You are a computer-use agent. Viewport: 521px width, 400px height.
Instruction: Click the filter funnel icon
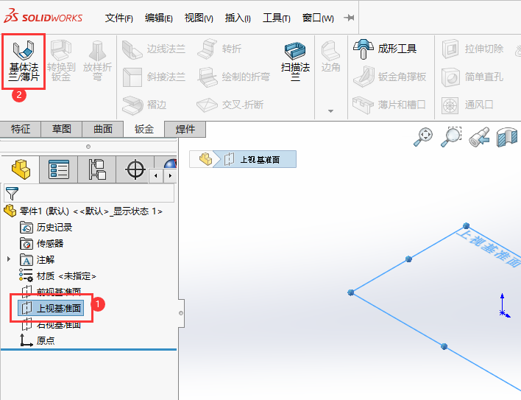click(12, 193)
